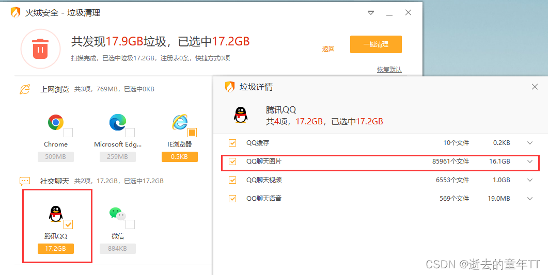
Task: Click the 微信 884KB size label
Action: point(117,249)
